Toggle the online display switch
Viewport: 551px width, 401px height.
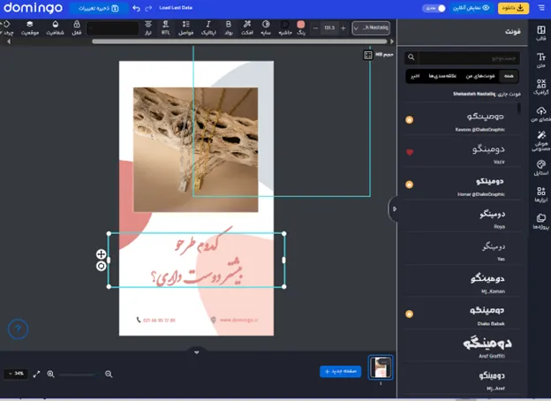pos(436,8)
